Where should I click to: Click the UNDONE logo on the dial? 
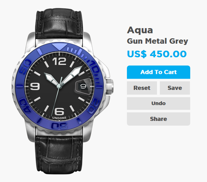click(x=59, y=118)
